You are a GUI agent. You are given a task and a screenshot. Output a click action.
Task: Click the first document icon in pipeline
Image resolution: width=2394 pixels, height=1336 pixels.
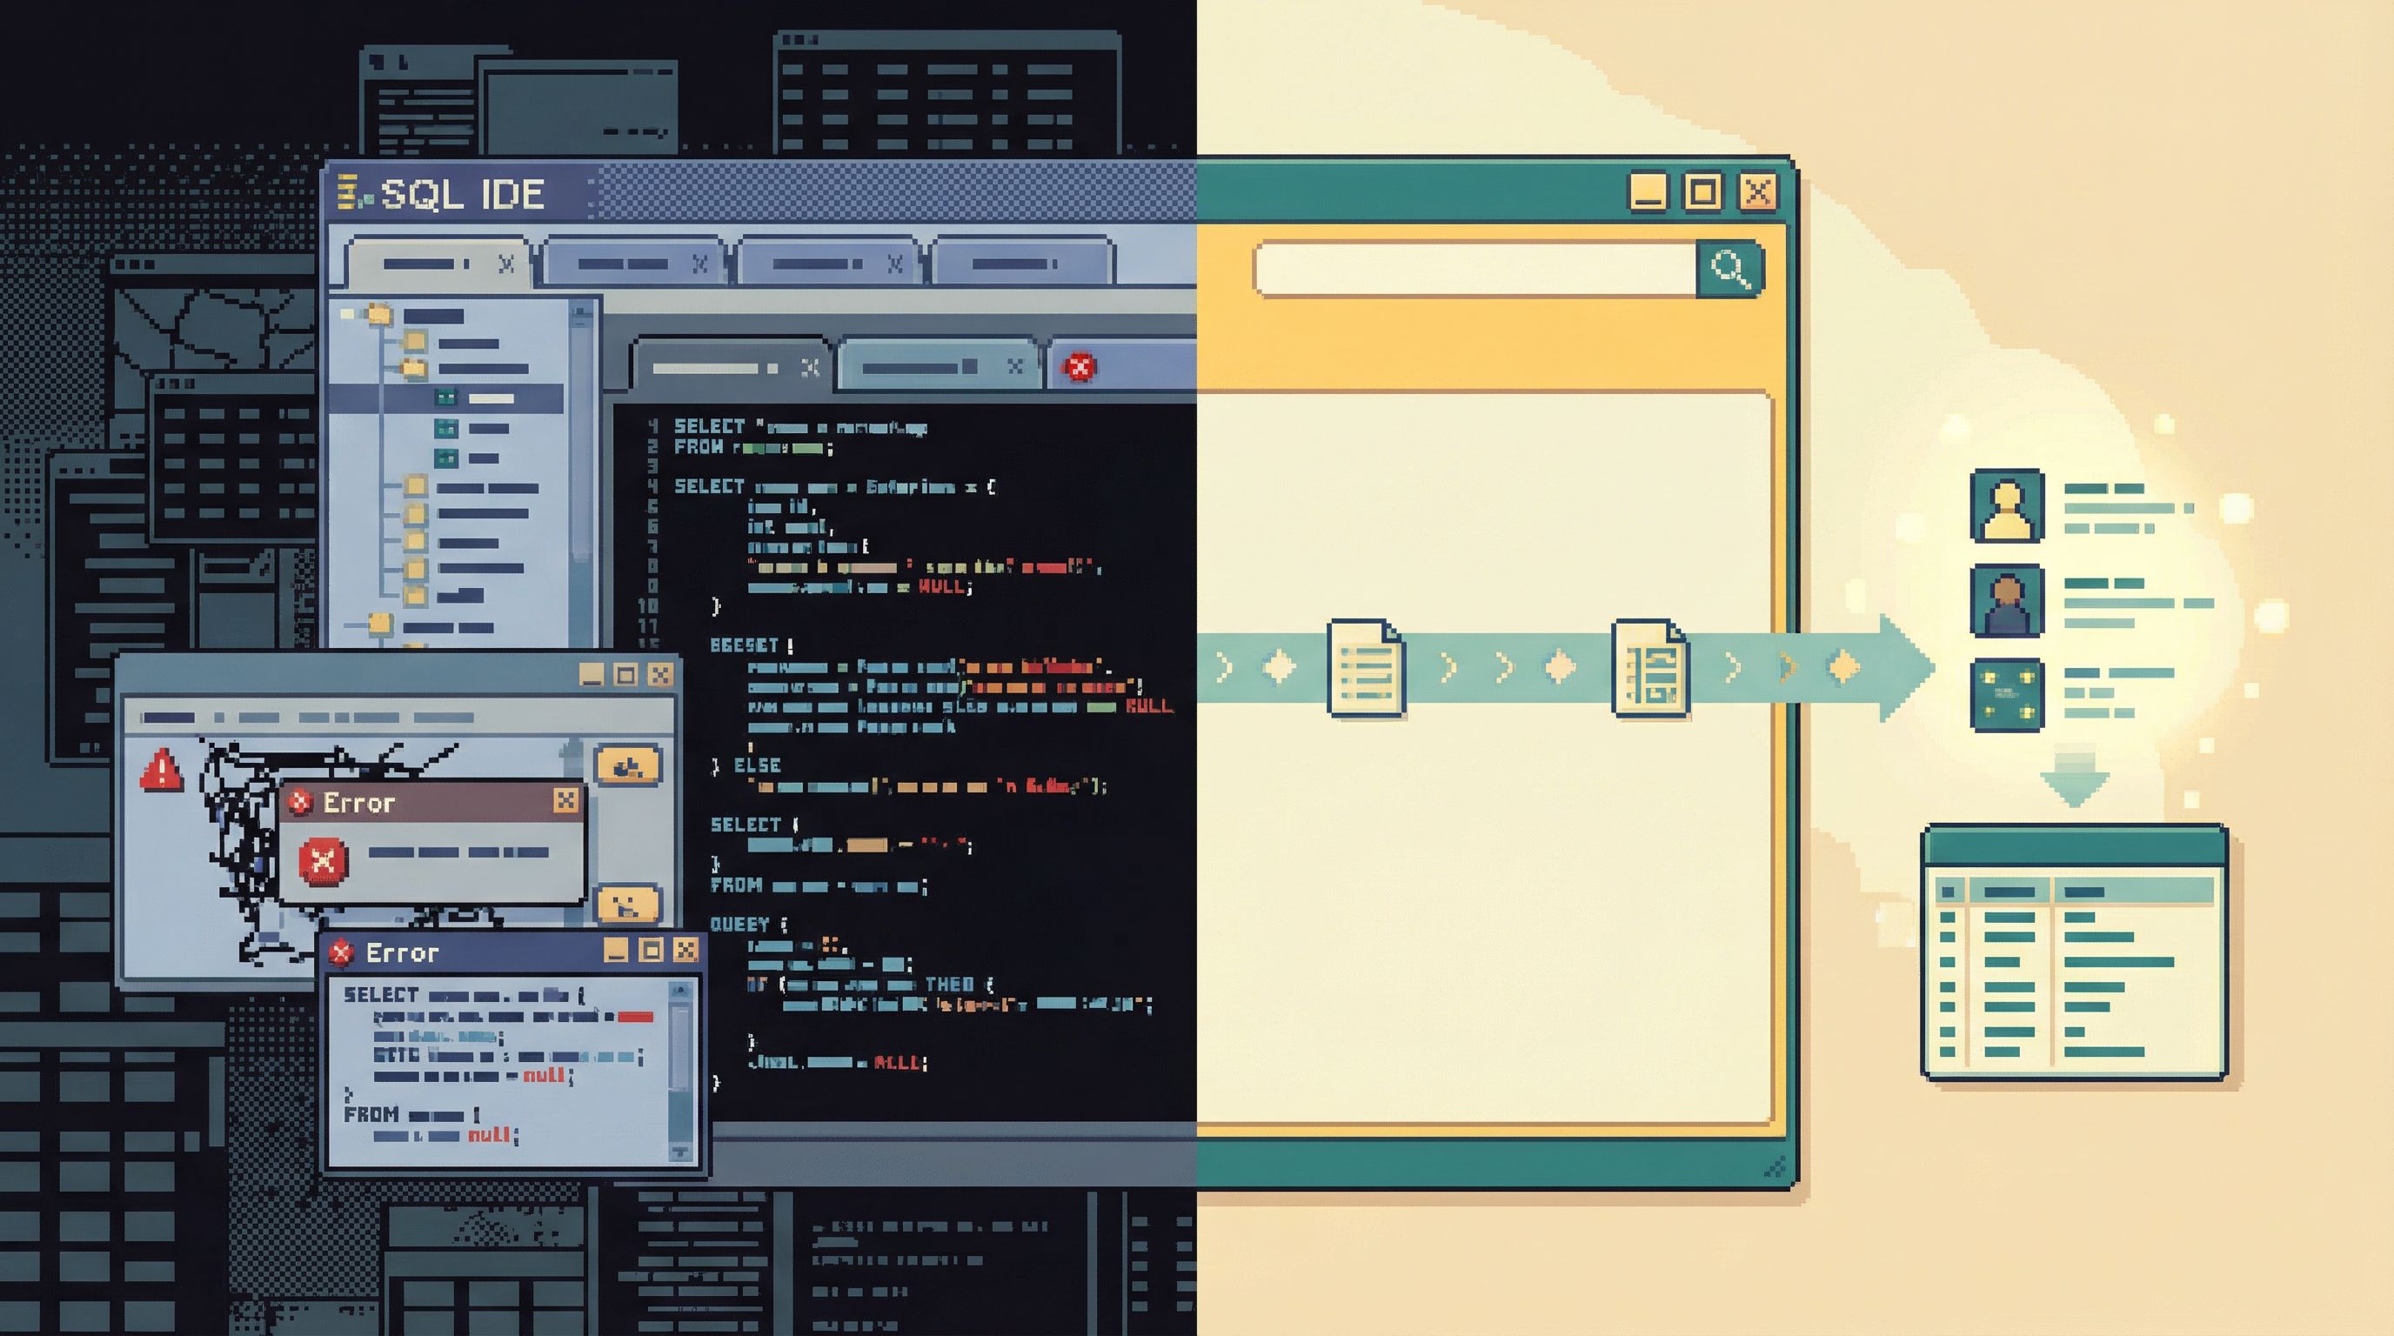1365,667
